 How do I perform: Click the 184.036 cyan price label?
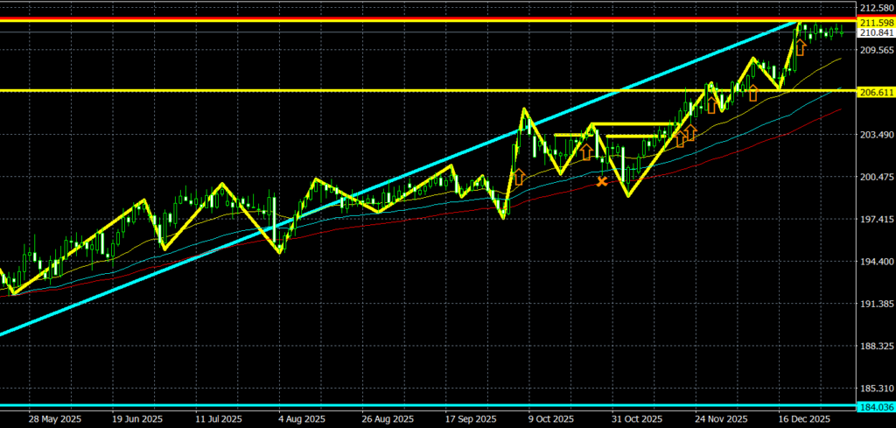point(876,407)
